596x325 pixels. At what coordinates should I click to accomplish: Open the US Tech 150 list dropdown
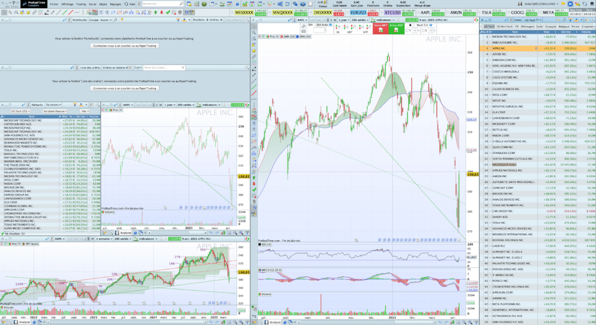(20, 111)
